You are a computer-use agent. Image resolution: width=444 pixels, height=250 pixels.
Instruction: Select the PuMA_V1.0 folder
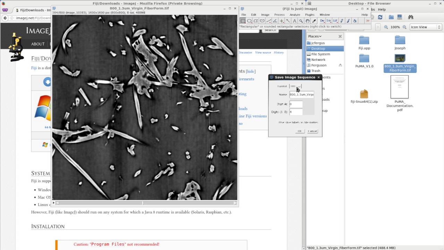[364, 61]
